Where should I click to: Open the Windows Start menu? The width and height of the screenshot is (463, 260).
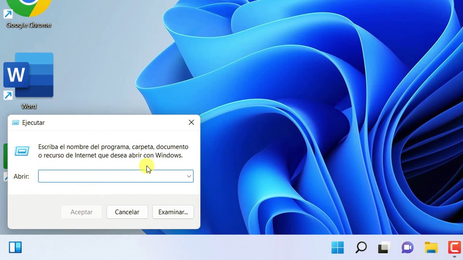pyautogui.click(x=337, y=247)
